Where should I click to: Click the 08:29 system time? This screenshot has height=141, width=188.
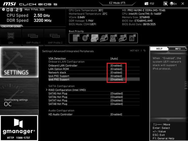[14, 10]
